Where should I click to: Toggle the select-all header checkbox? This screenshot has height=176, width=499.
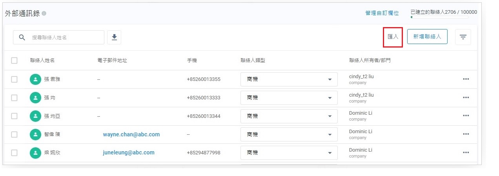tap(15, 60)
